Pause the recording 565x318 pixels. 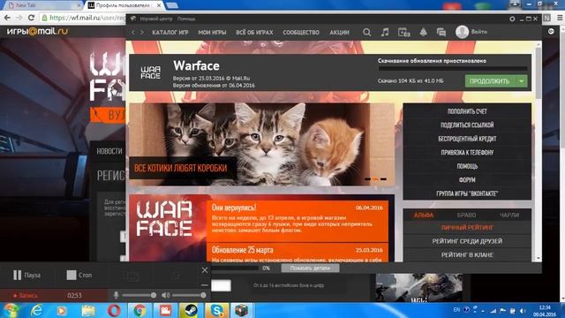pos(27,275)
